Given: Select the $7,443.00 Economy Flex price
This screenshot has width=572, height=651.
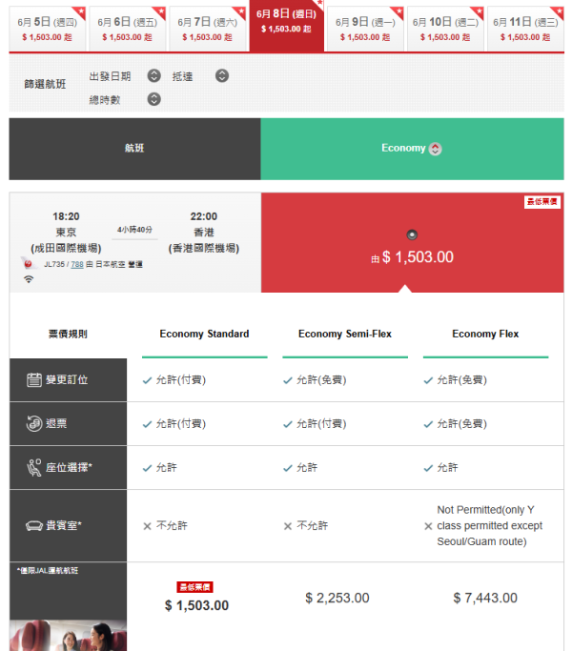Looking at the screenshot, I should [485, 599].
